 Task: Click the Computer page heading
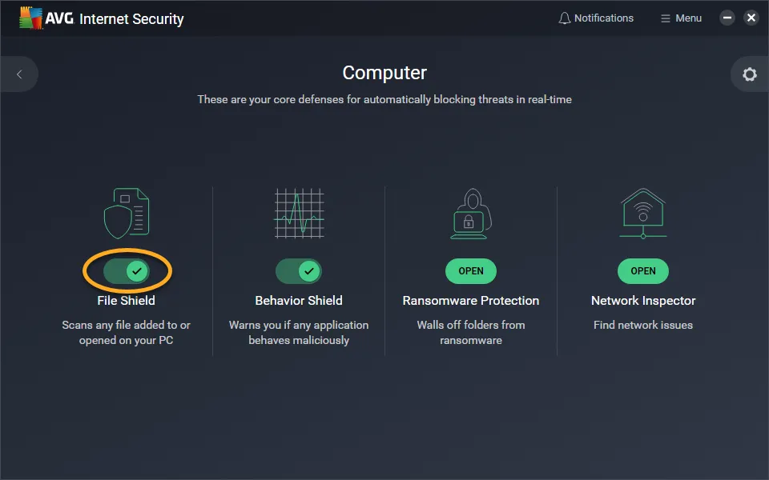(x=384, y=73)
